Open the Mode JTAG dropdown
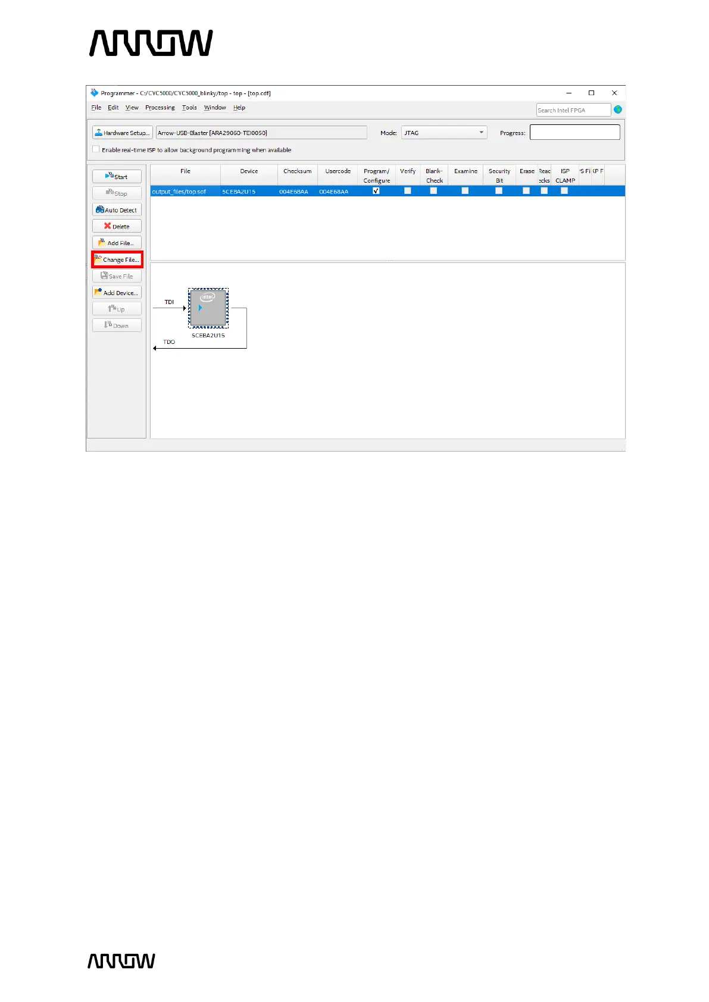This screenshot has height=1002, width=709. coord(444,133)
